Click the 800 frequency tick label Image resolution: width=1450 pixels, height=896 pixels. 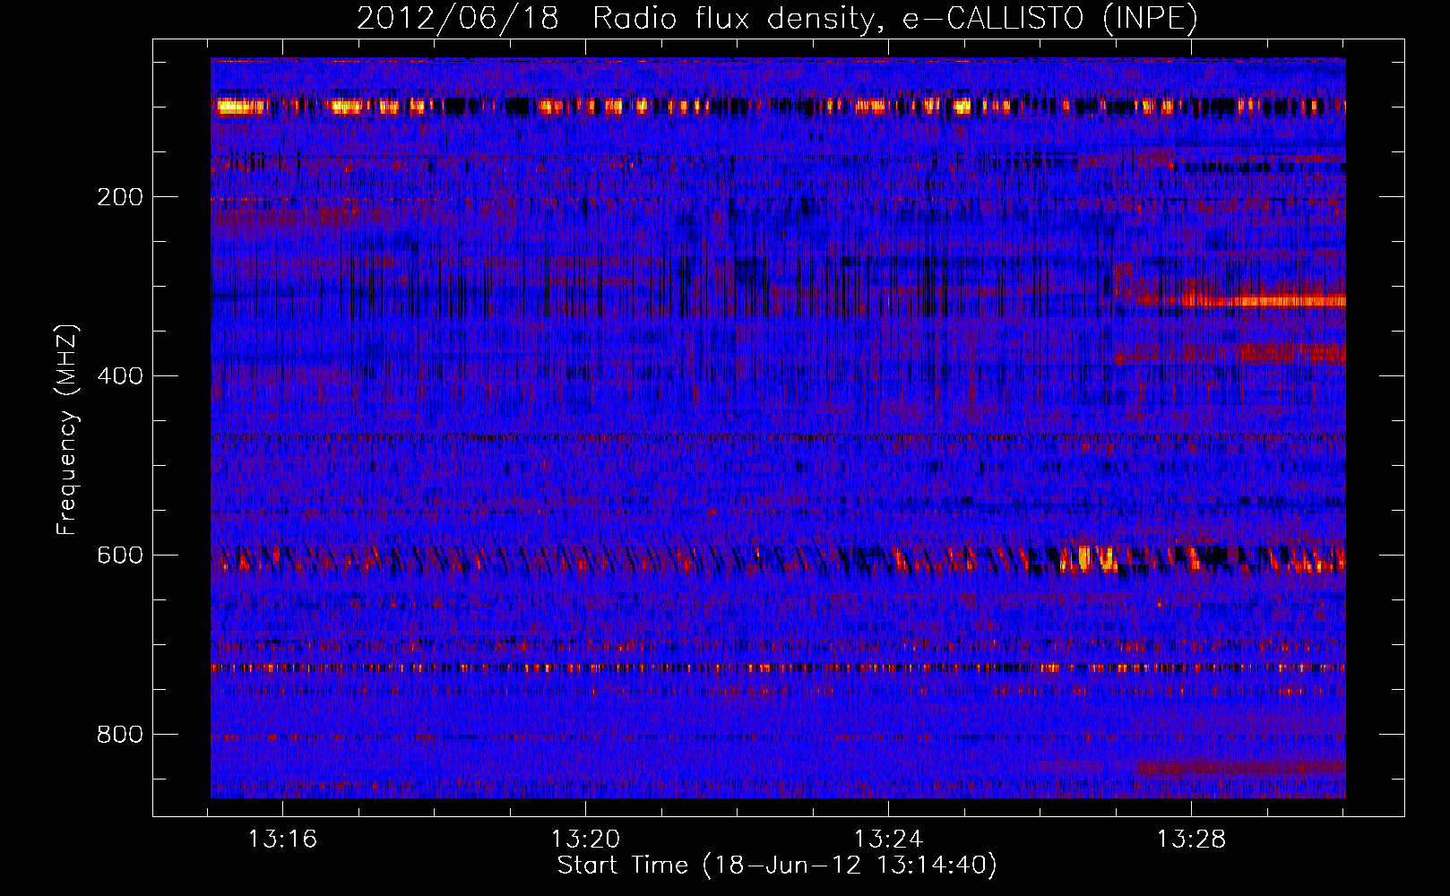[x=120, y=735]
